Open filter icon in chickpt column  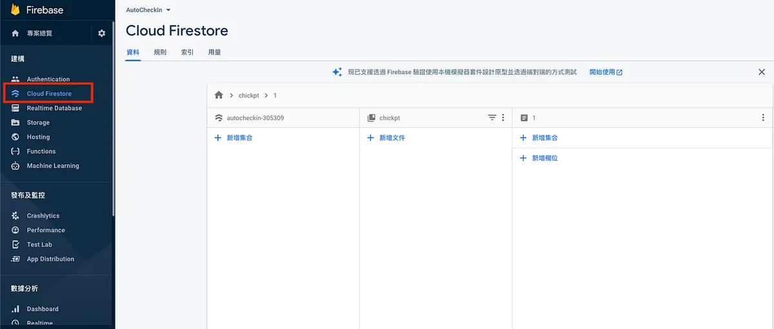click(492, 118)
